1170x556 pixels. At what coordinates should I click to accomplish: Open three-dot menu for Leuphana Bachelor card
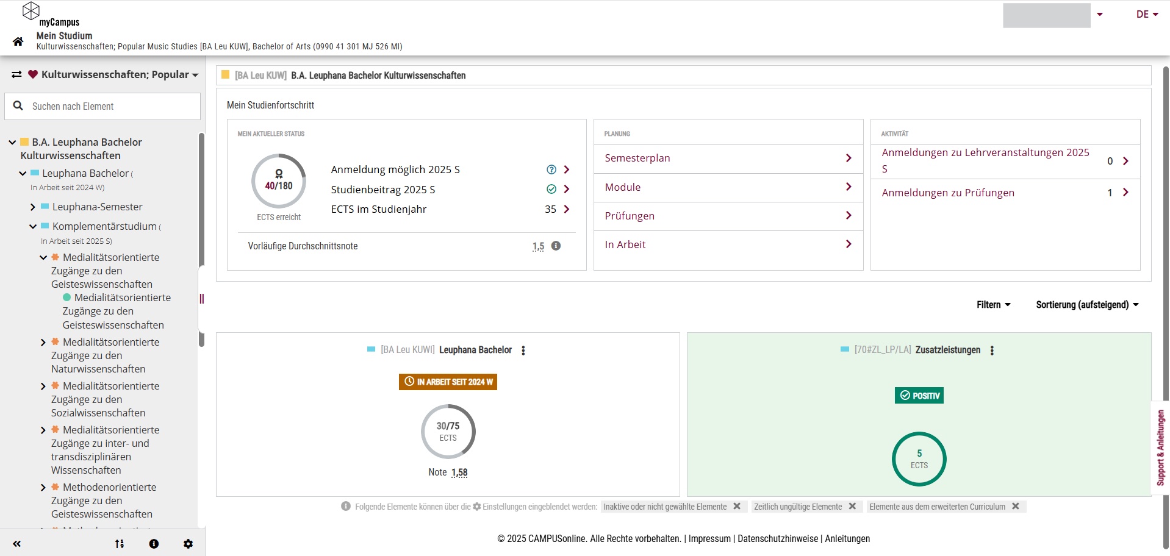point(523,351)
